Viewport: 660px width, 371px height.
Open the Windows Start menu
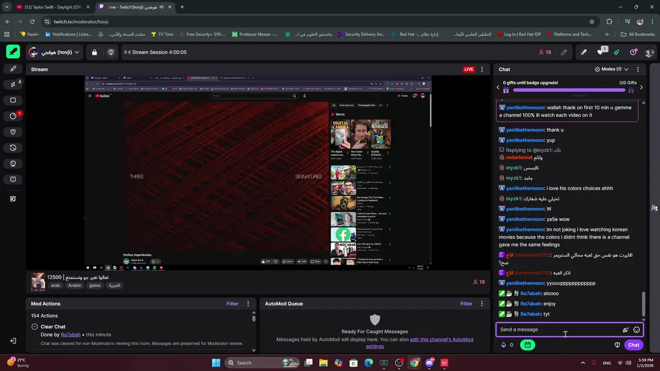216,363
